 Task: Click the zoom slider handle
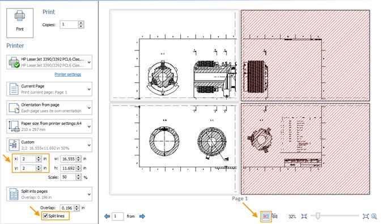point(318,215)
